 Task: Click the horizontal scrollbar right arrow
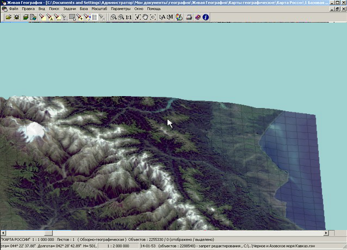tap(325, 233)
